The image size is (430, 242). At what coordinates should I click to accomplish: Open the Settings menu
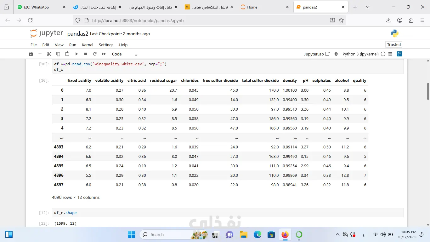[106, 45]
